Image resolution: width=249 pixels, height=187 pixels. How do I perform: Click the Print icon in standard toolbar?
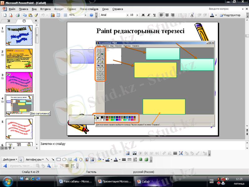[x=17, y=15]
